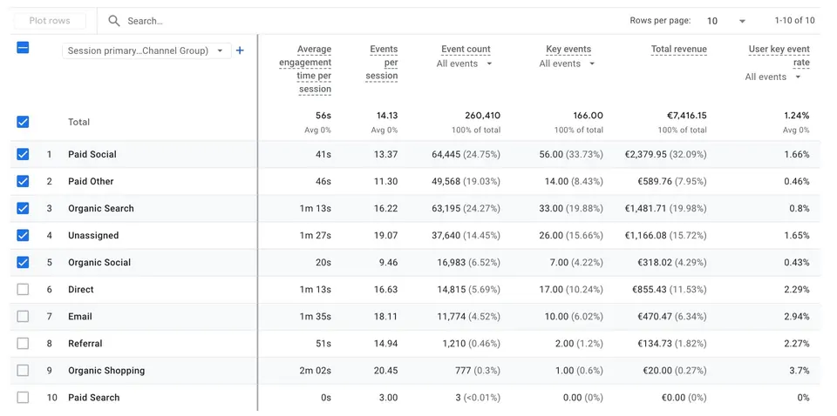
Task: Check the Organic Shopping row checkbox
Action: point(23,370)
